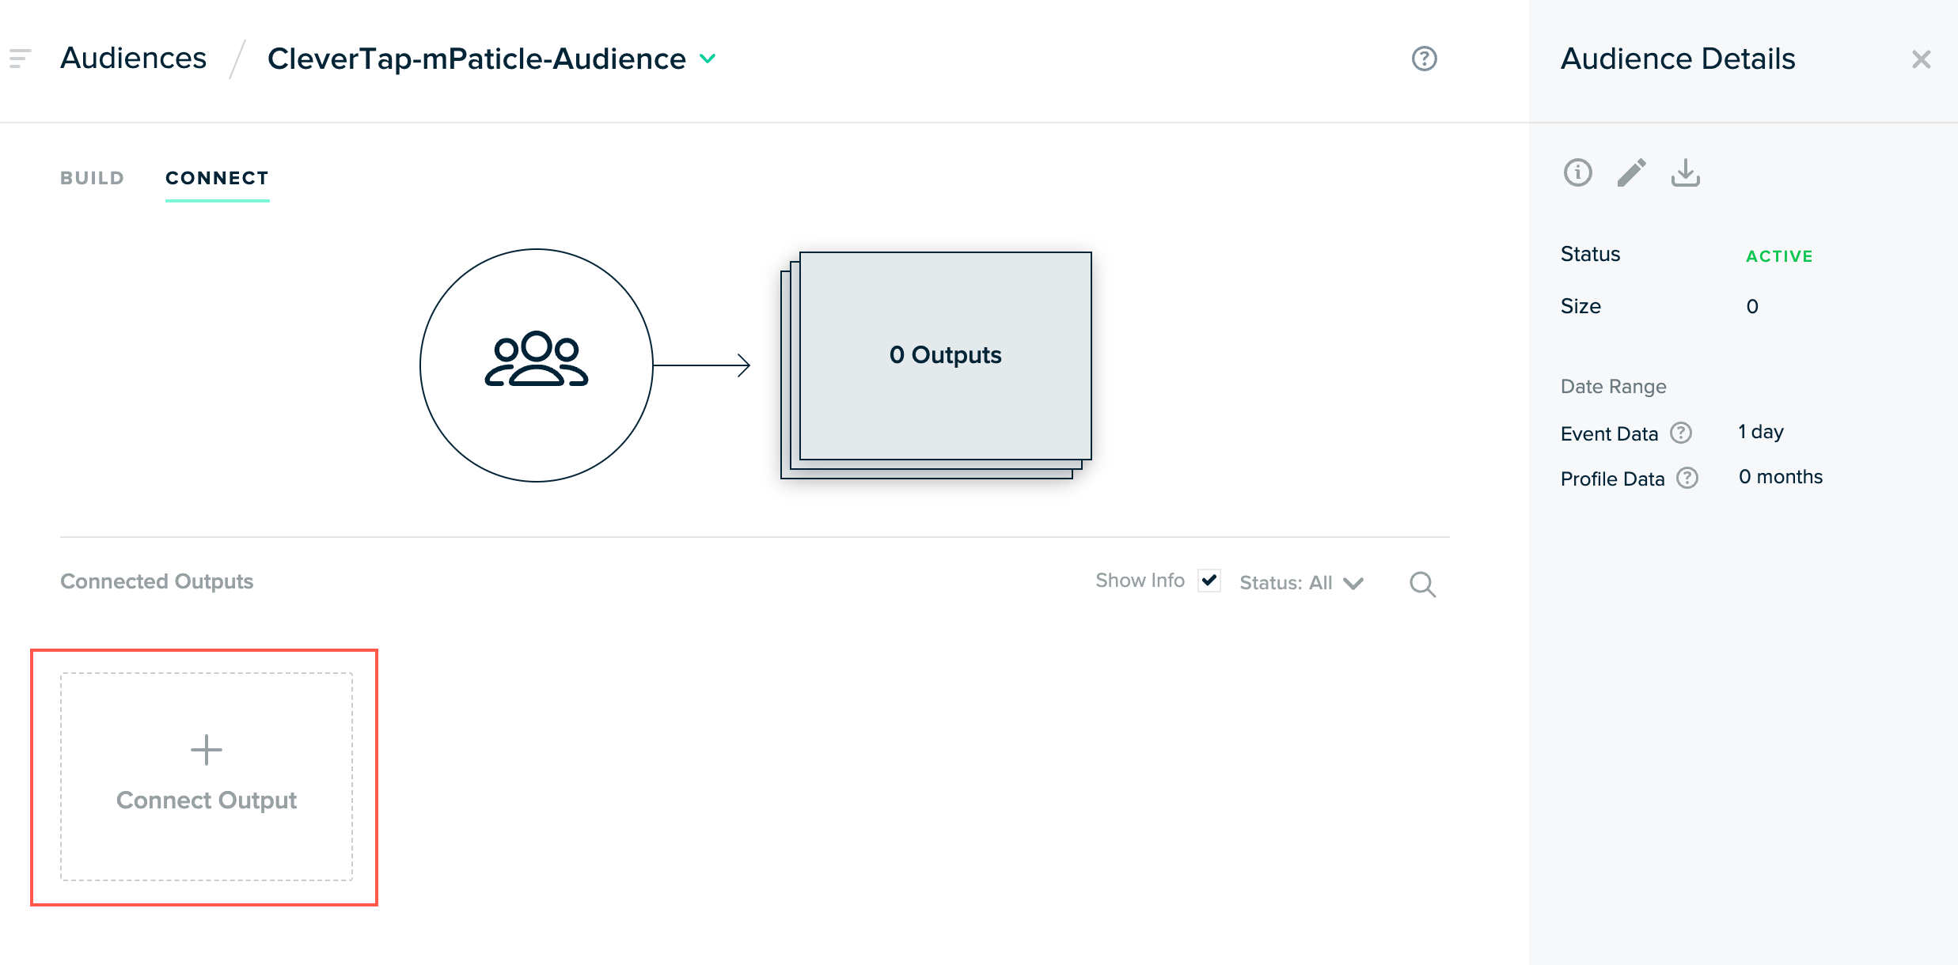This screenshot has height=965, width=1958.
Task: Click the help question mark icon in header
Action: 1424,59
